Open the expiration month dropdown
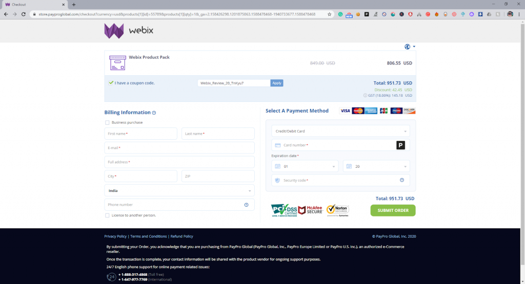 click(305, 166)
